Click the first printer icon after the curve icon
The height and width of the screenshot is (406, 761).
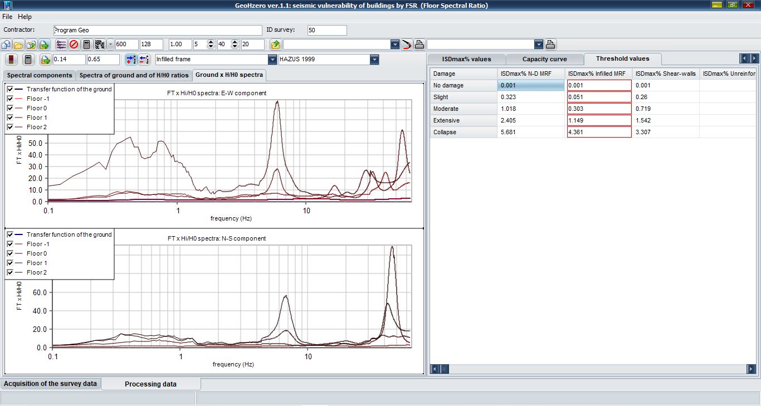tap(419, 45)
